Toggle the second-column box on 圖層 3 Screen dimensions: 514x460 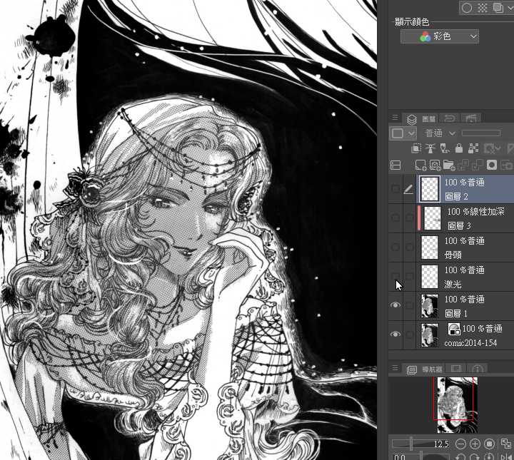coord(410,218)
